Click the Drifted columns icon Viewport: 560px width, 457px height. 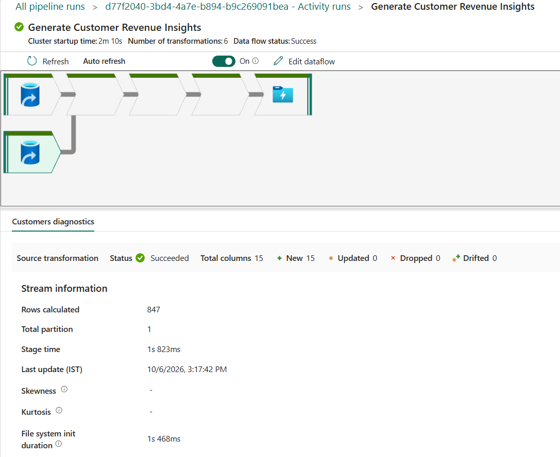[456, 258]
